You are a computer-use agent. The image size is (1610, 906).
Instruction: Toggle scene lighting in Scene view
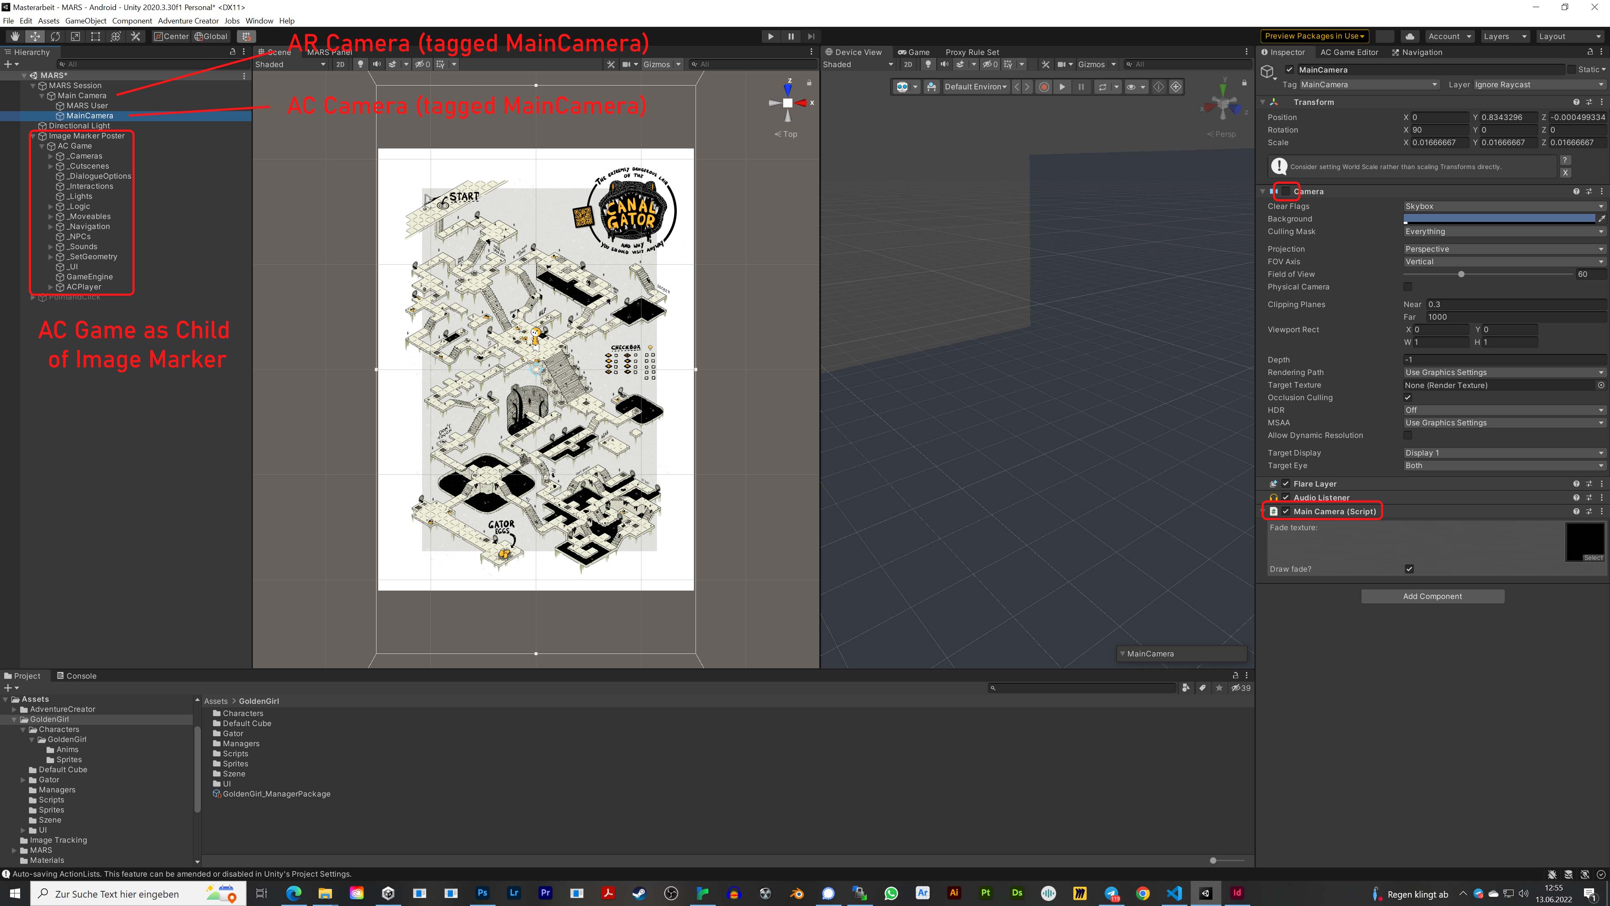coord(360,65)
